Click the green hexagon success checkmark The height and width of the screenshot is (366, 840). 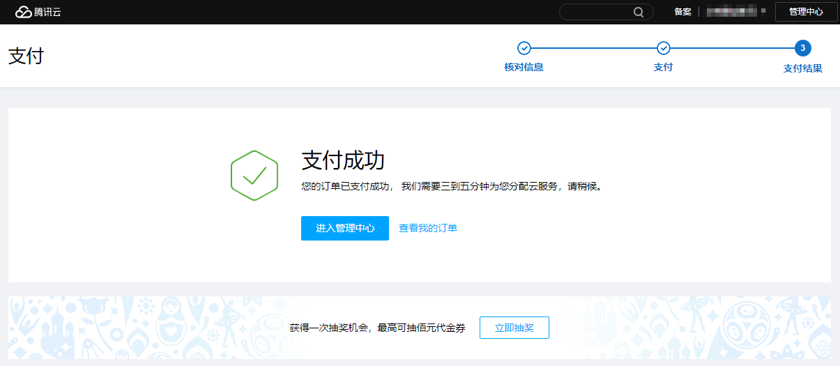254,176
